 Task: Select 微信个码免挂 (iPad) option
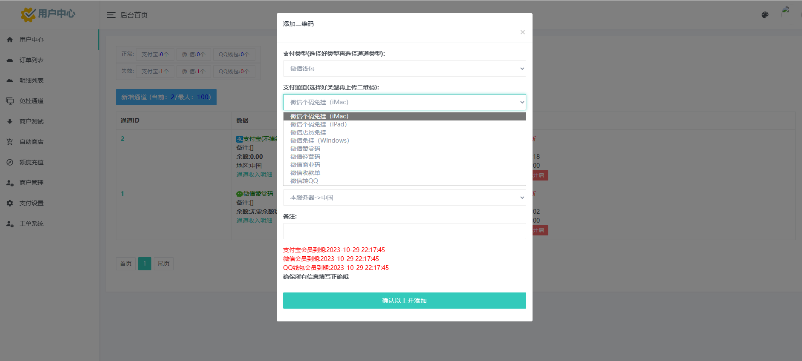point(404,124)
